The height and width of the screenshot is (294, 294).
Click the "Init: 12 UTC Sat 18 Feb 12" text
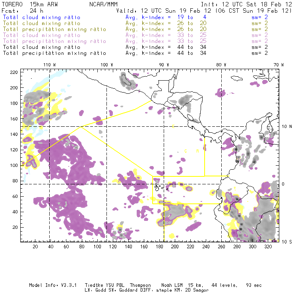(x=246, y=4)
